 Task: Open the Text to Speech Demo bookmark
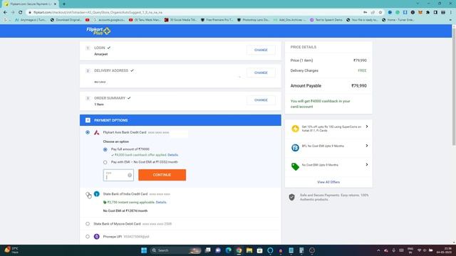click(326, 20)
